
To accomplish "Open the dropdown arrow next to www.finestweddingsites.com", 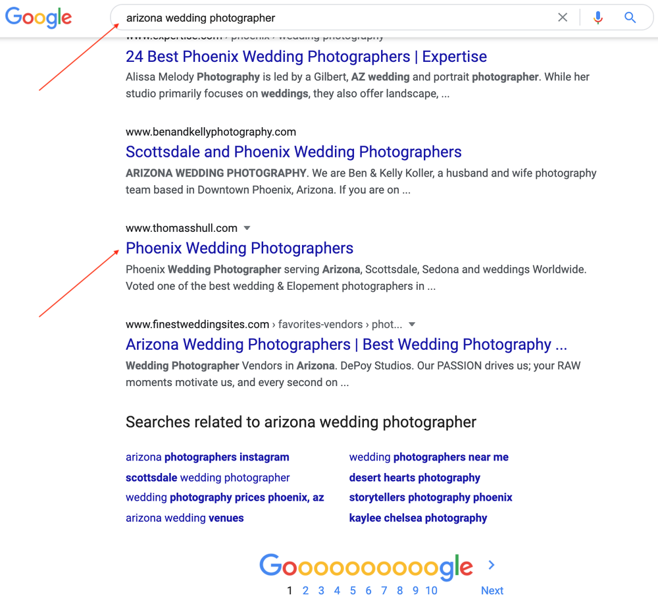I will tap(412, 324).
